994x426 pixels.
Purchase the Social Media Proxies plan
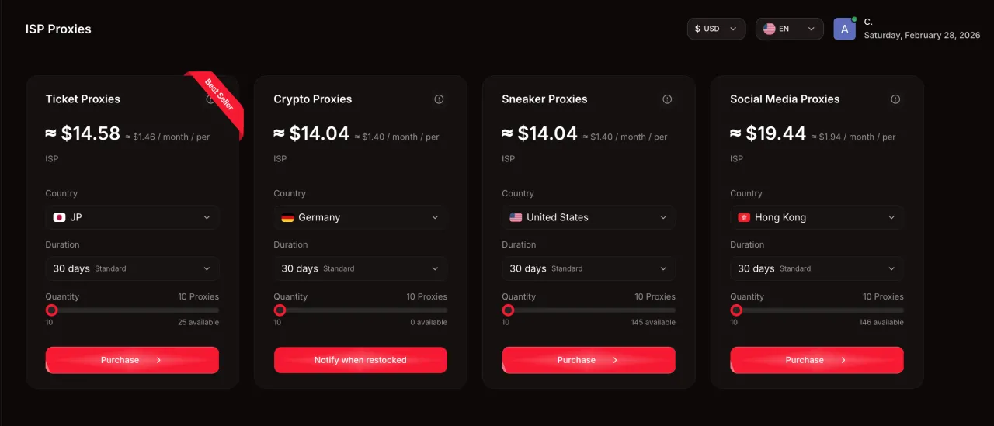tap(817, 360)
